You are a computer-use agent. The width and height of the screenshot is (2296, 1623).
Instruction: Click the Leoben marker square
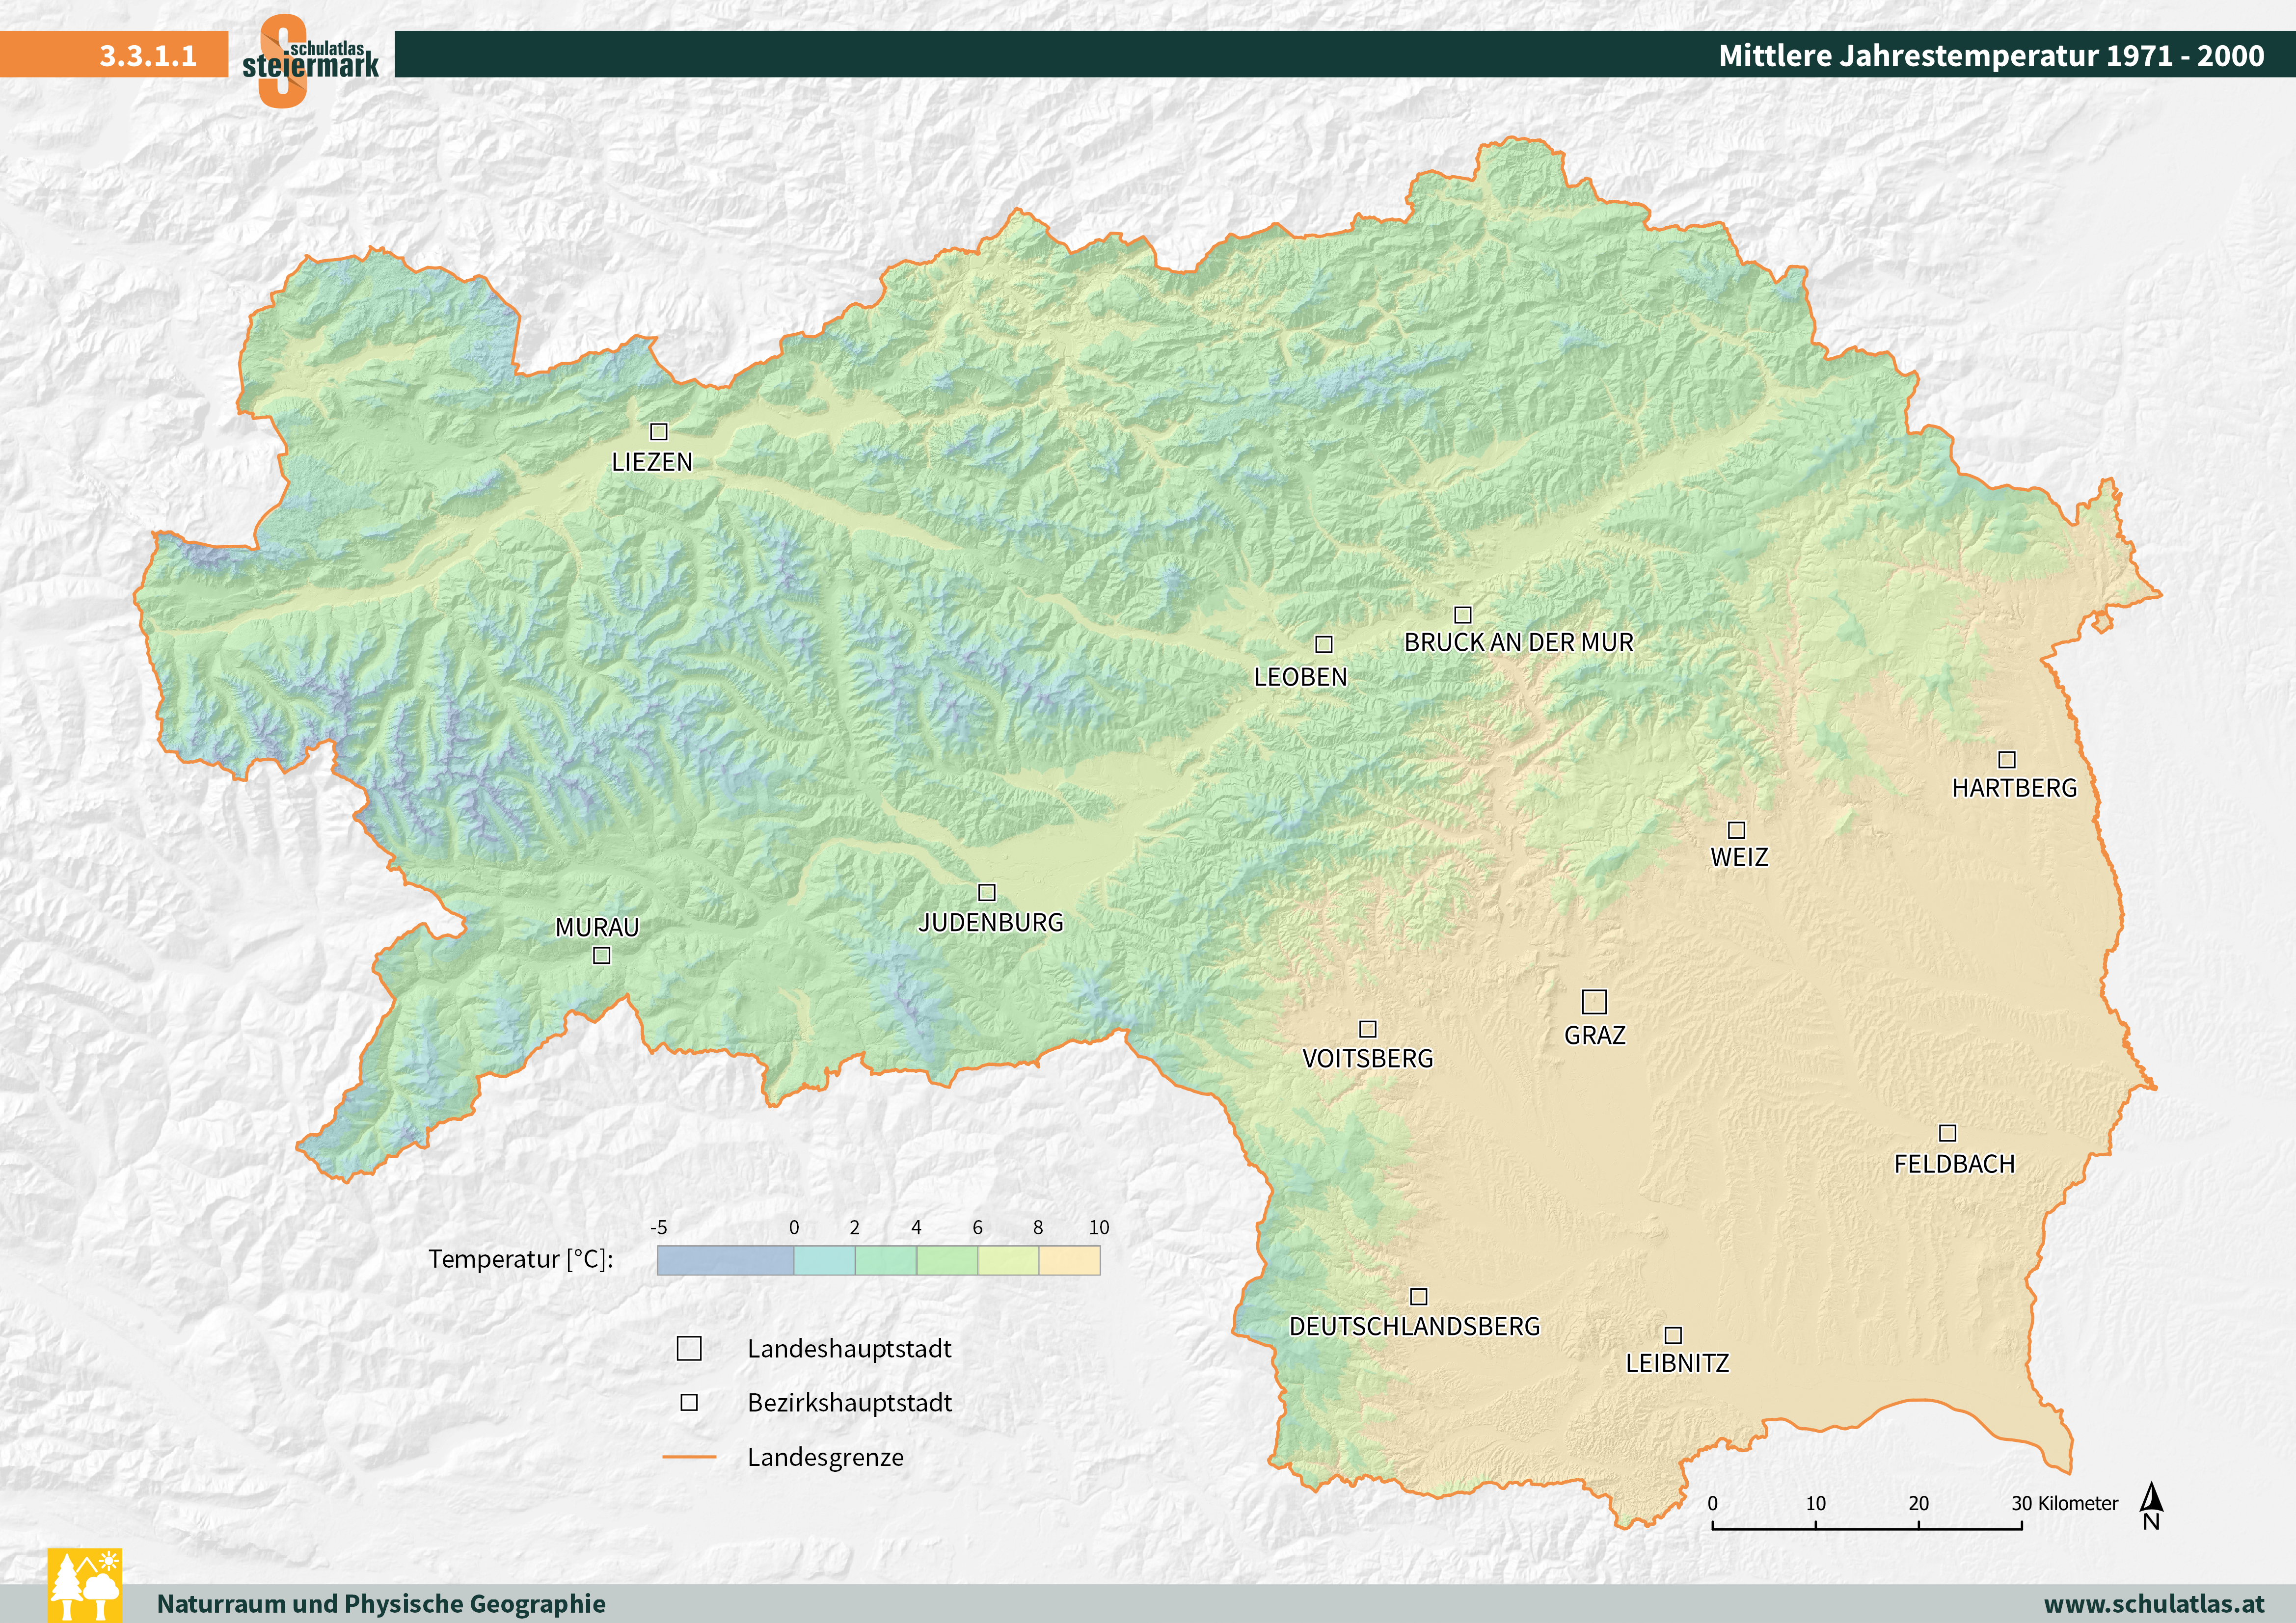1323,644
